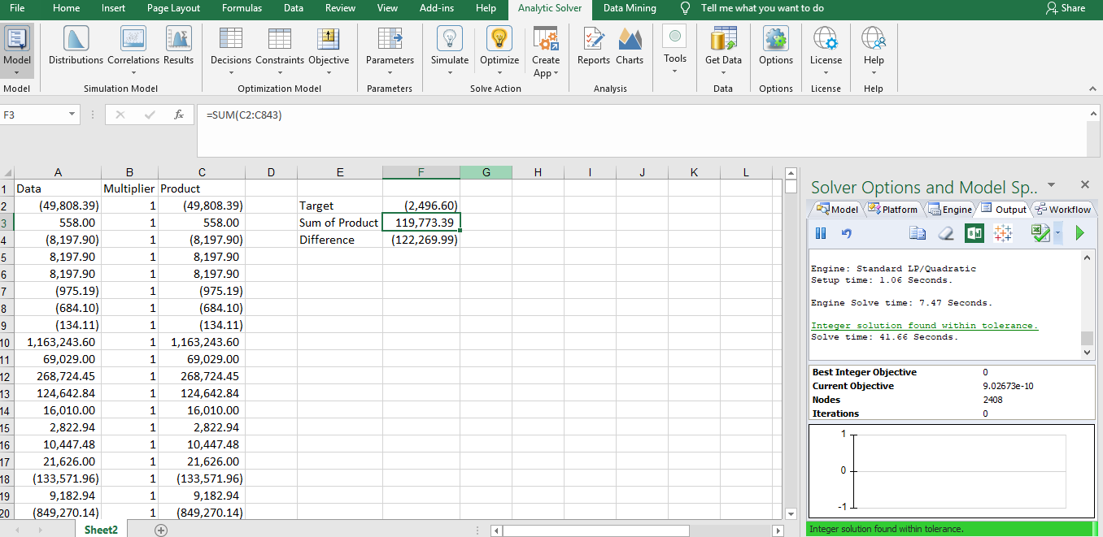Screen dimensions: 1103x537
Task: Open the Create App tool
Action: [x=546, y=52]
